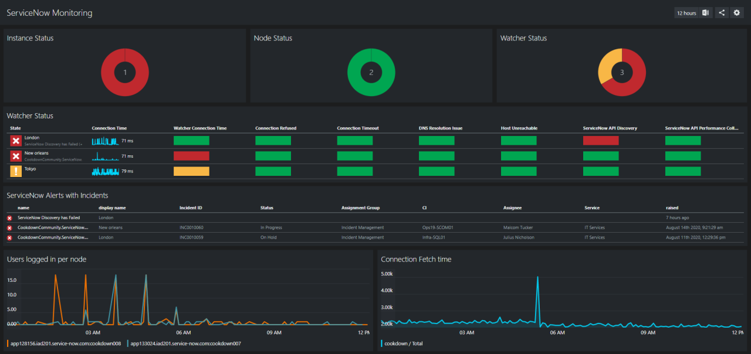Click the warning state icon for Tokyo watcher
The image size is (751, 354).
tap(16, 171)
